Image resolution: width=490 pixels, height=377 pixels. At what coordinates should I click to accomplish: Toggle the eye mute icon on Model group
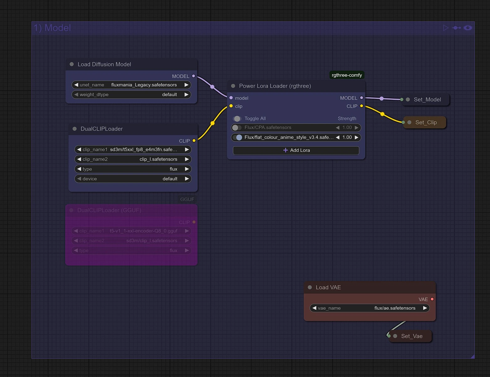click(x=468, y=28)
